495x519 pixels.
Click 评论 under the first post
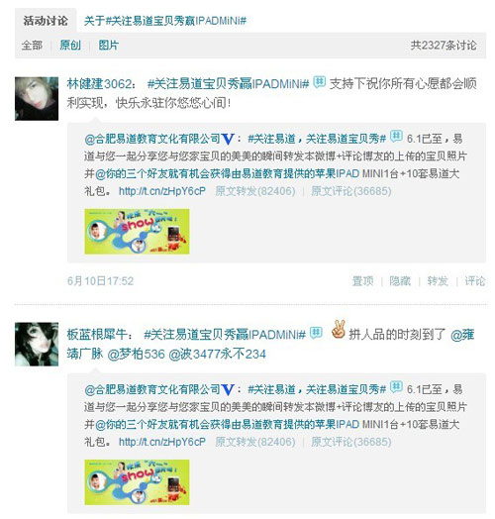coord(475,281)
